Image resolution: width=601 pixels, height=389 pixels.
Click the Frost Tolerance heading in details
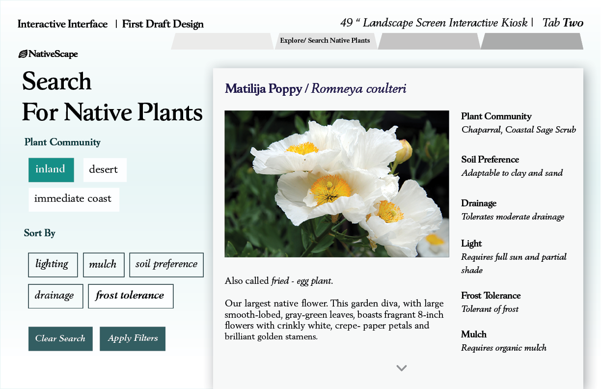pyautogui.click(x=491, y=296)
